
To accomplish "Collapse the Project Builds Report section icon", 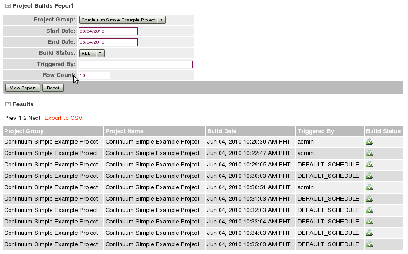I will pos(8,6).
